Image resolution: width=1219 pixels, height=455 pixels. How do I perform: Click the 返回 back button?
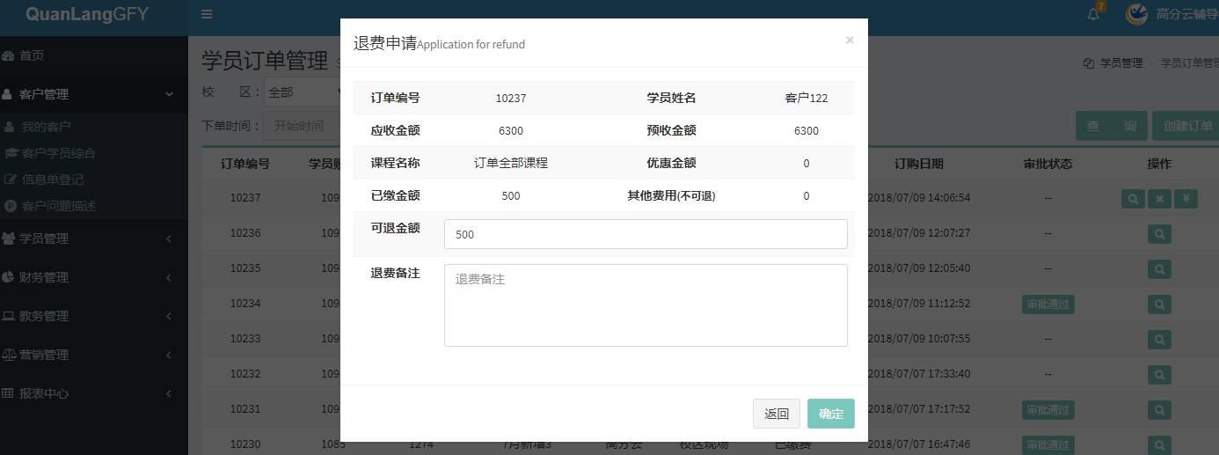coord(776,414)
